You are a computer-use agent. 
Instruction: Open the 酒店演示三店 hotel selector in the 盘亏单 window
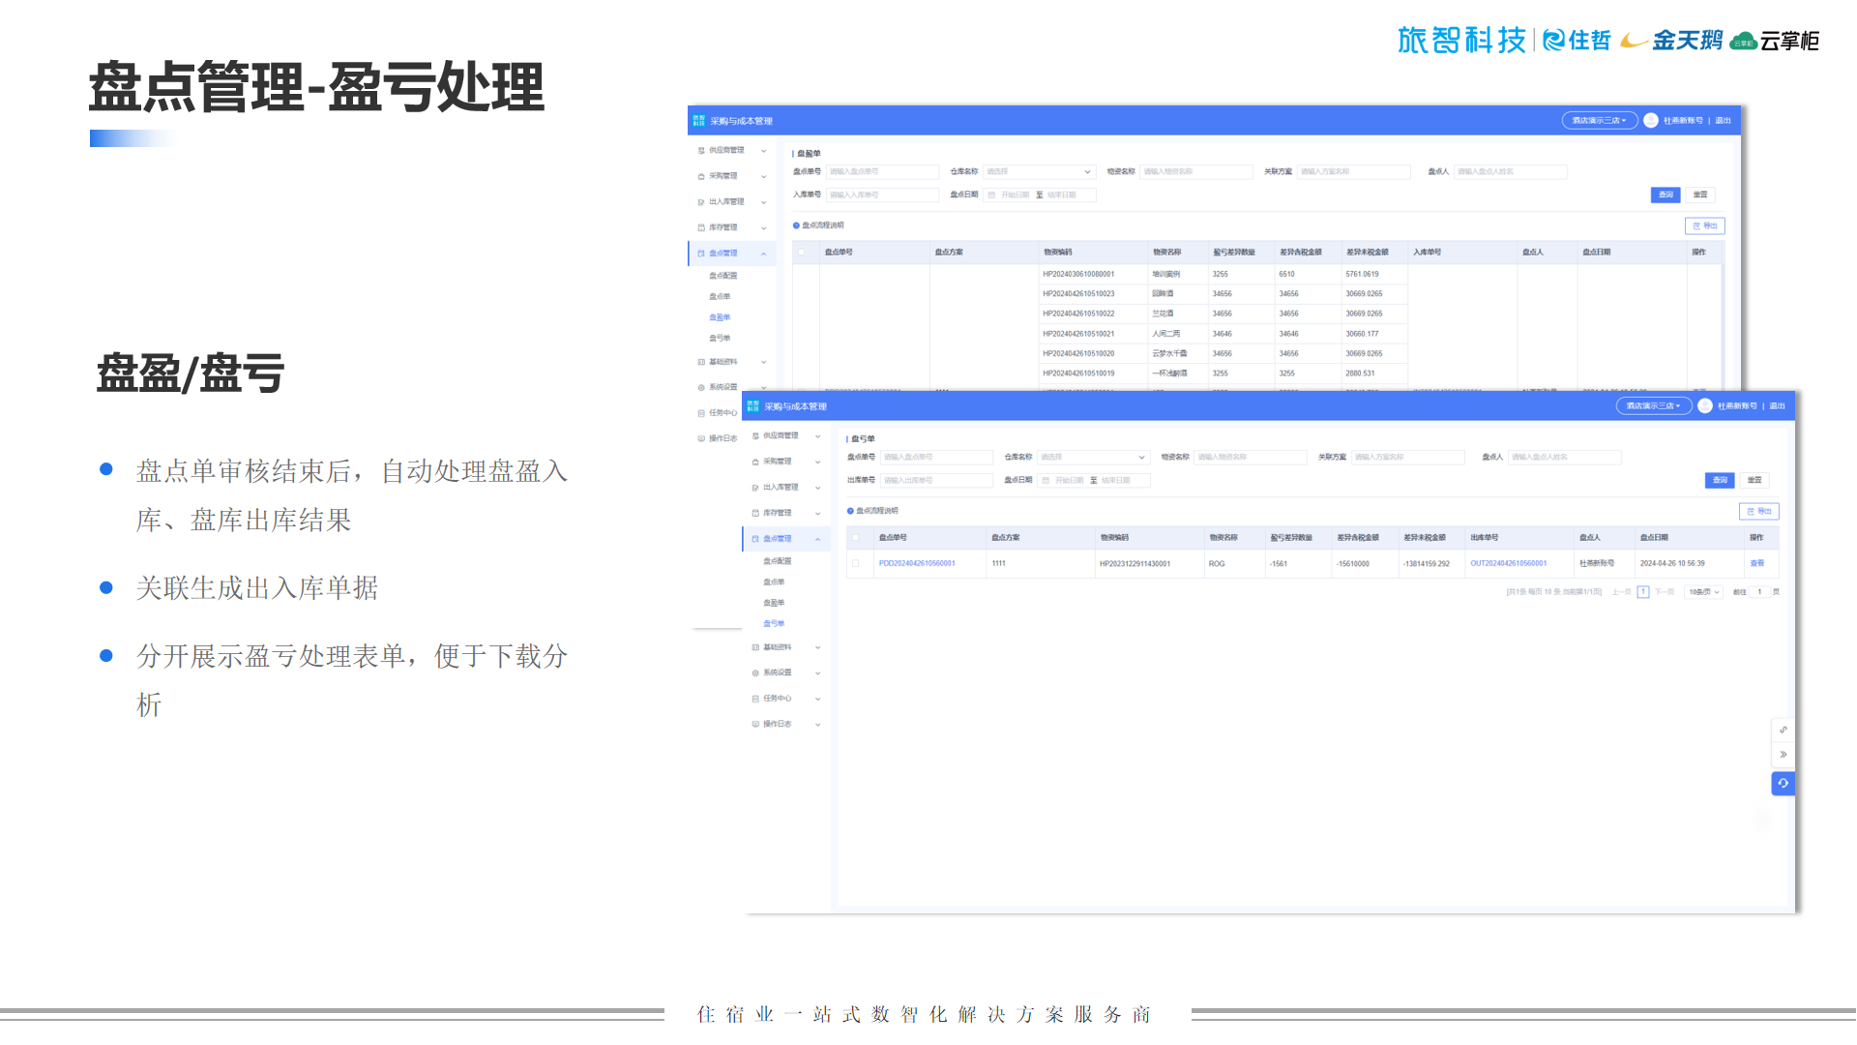1653,406
